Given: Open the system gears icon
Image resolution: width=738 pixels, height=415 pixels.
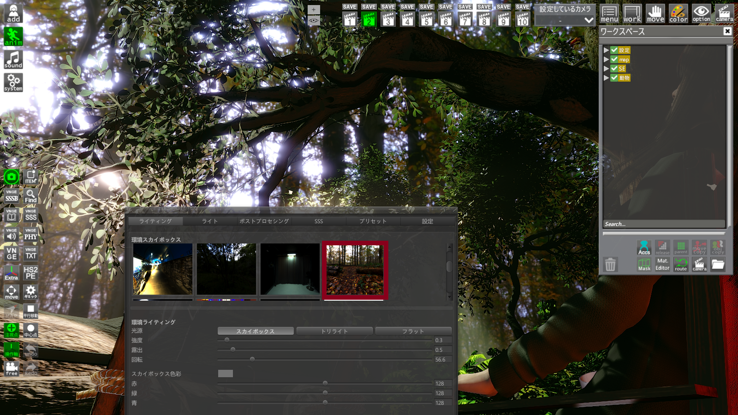Looking at the screenshot, I should coord(13,83).
